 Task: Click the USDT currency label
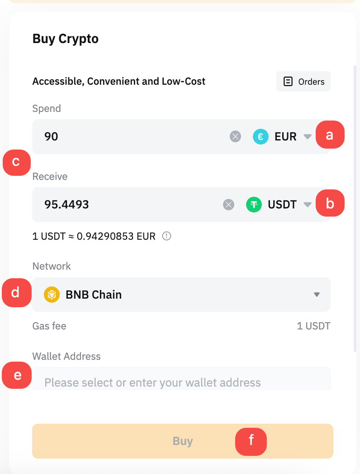coord(282,205)
